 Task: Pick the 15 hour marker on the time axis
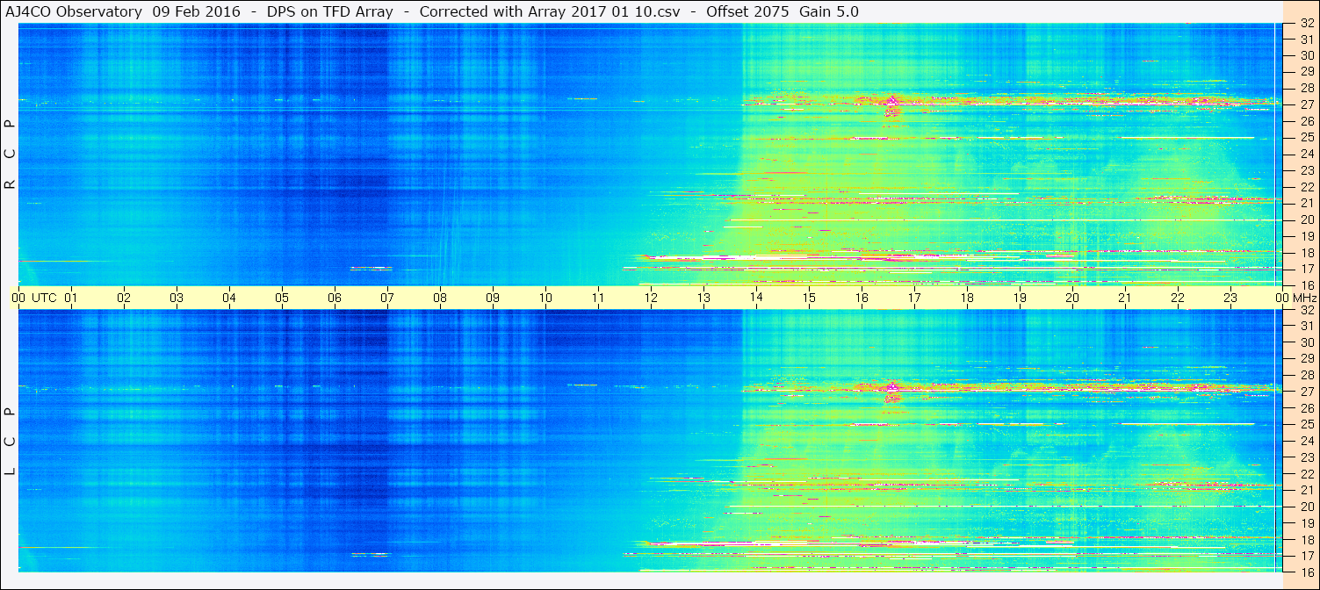[809, 298]
